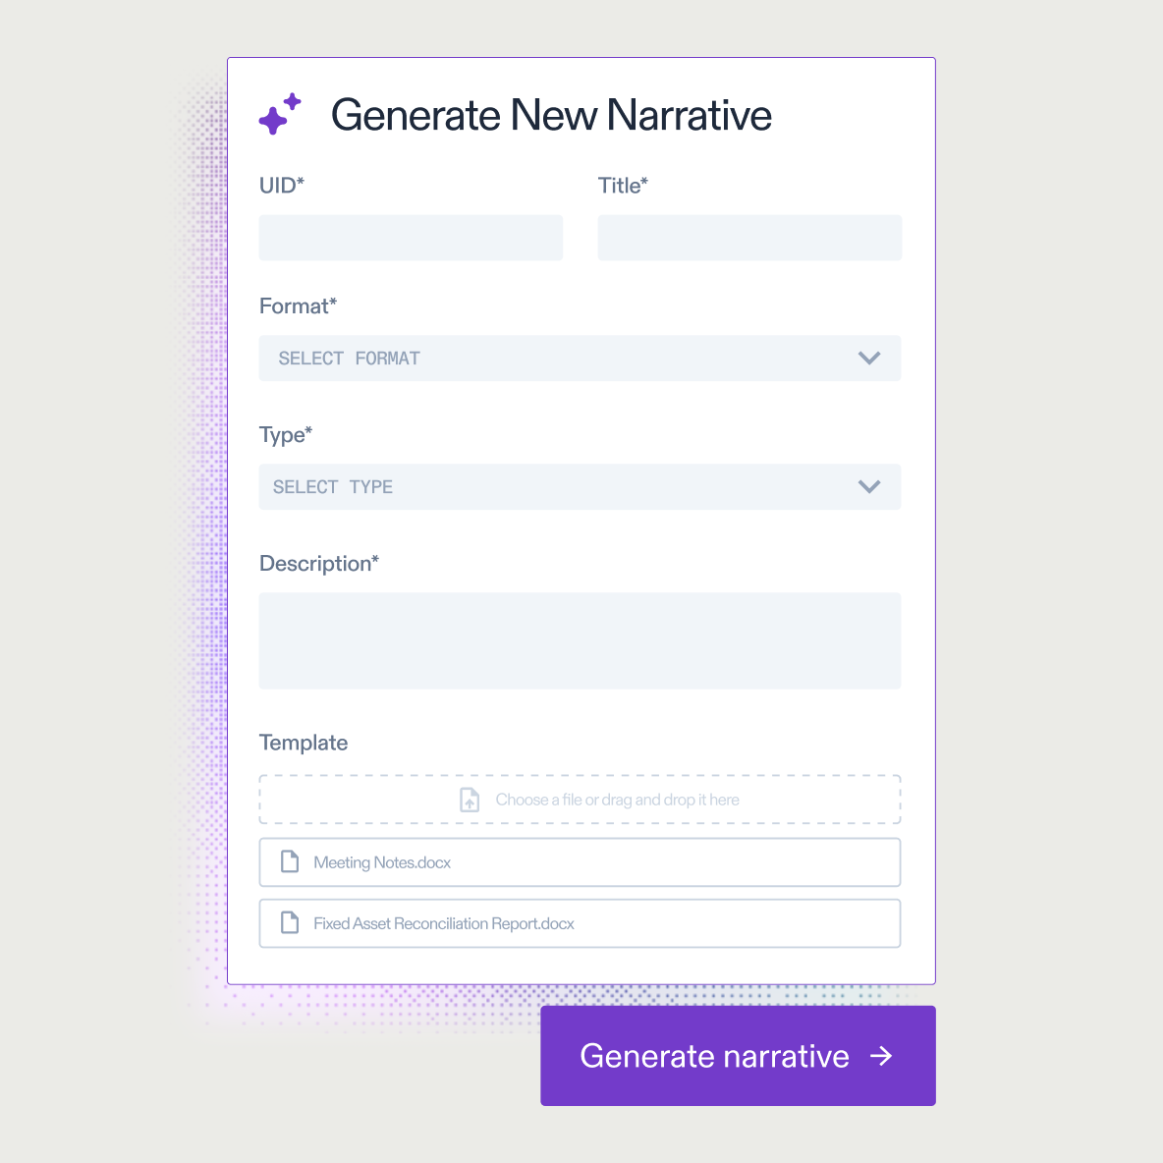Click the Title input field

(749, 237)
